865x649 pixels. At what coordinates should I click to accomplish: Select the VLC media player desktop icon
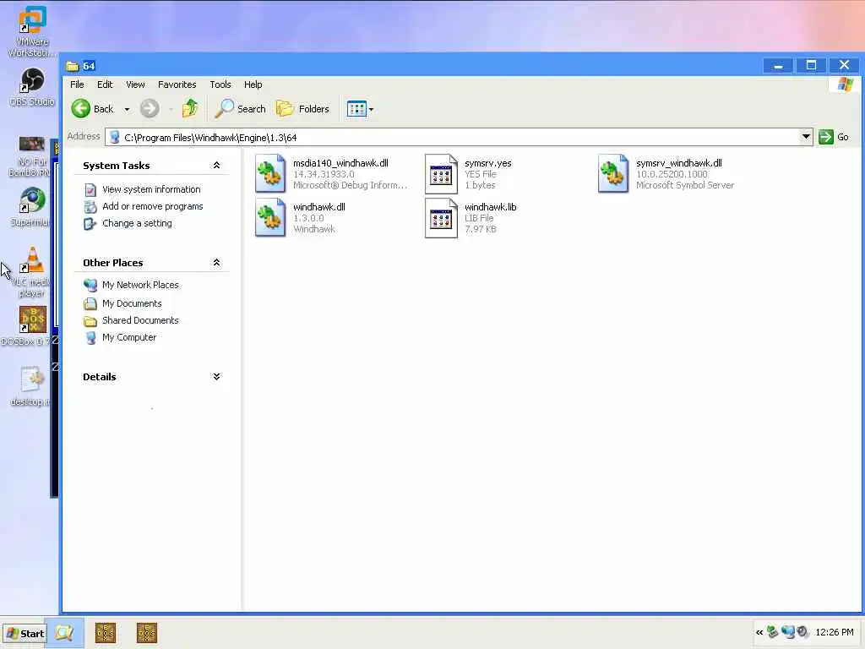(x=31, y=272)
